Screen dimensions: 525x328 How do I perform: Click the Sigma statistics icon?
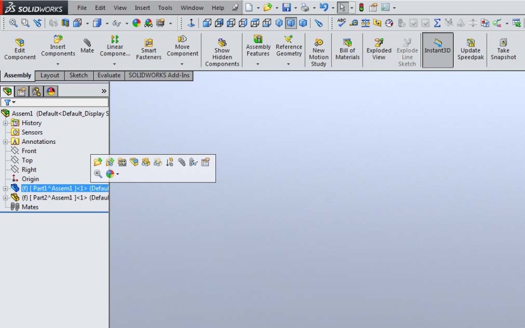437,23
